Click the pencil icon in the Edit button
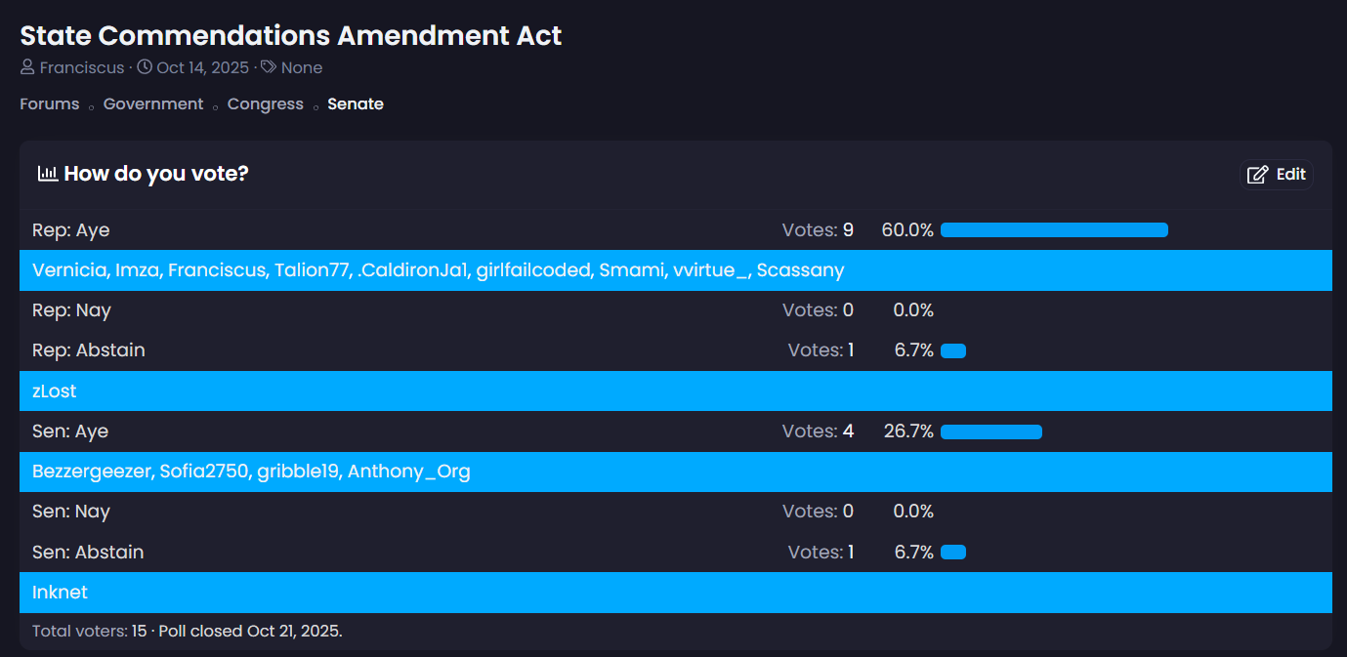1347x657 pixels. (x=1258, y=175)
